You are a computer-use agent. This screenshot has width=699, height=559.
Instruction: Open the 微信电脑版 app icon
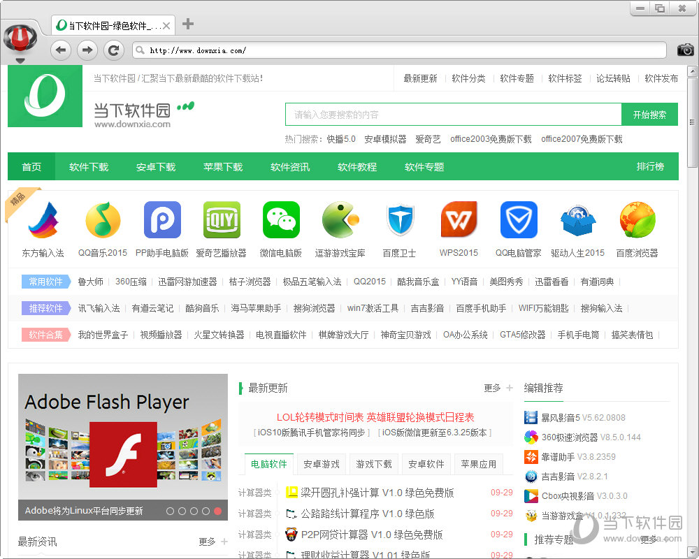(281, 220)
